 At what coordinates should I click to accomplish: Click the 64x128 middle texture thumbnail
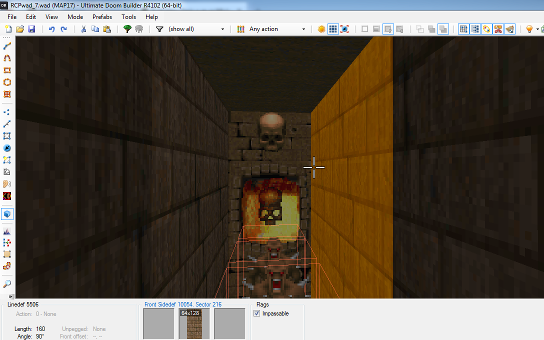(x=194, y=323)
